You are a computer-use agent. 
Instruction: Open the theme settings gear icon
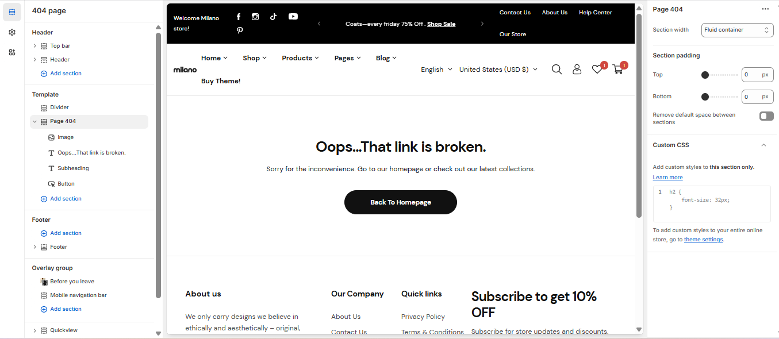click(x=12, y=32)
